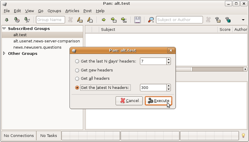Click the Cancel button in dialog

click(129, 101)
